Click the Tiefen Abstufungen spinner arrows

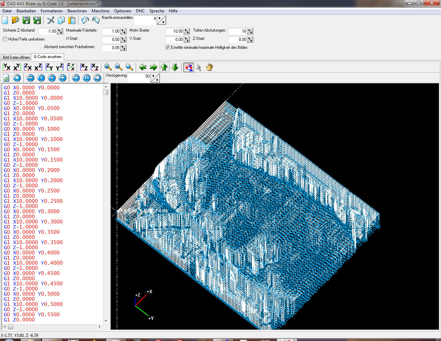point(250,31)
